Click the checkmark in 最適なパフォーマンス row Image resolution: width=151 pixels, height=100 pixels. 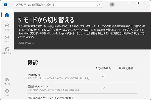click(104, 88)
